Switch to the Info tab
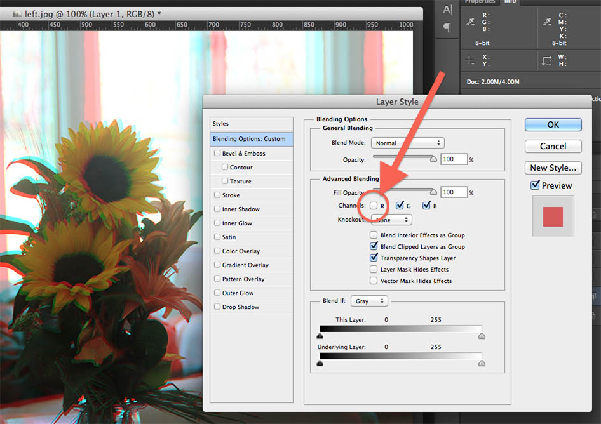 510,2
